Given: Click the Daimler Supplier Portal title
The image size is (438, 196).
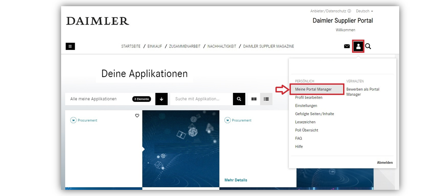Looking at the screenshot, I should point(343,21).
